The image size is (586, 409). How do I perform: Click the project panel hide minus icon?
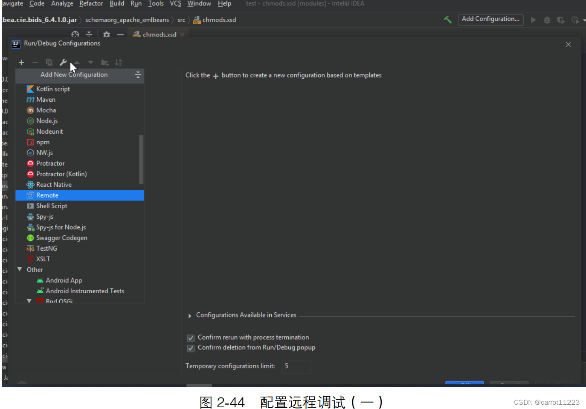pyautogui.click(x=121, y=34)
